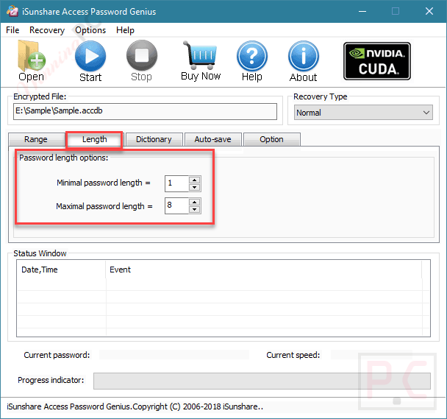The height and width of the screenshot is (419, 447).
Task: Select the Range tab
Action: click(36, 139)
